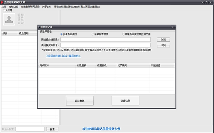Screen dimensions: 214x133
Task: Click the red app logo in title bar
Action: pyautogui.click(x=2, y=2)
